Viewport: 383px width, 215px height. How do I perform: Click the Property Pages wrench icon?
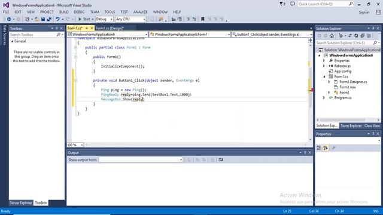(334, 148)
